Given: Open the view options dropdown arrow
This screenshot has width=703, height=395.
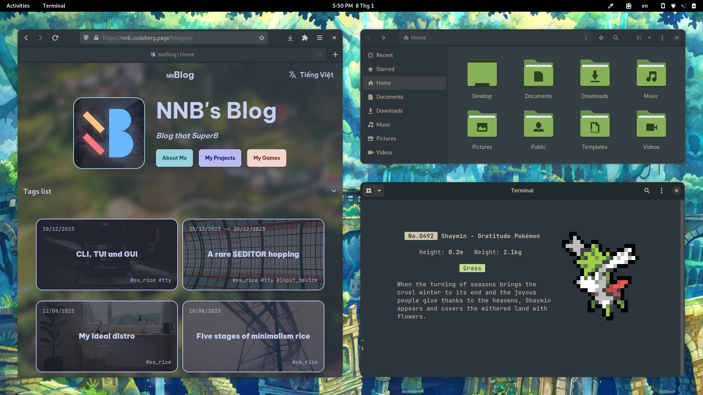Looking at the screenshot, I should [650, 38].
